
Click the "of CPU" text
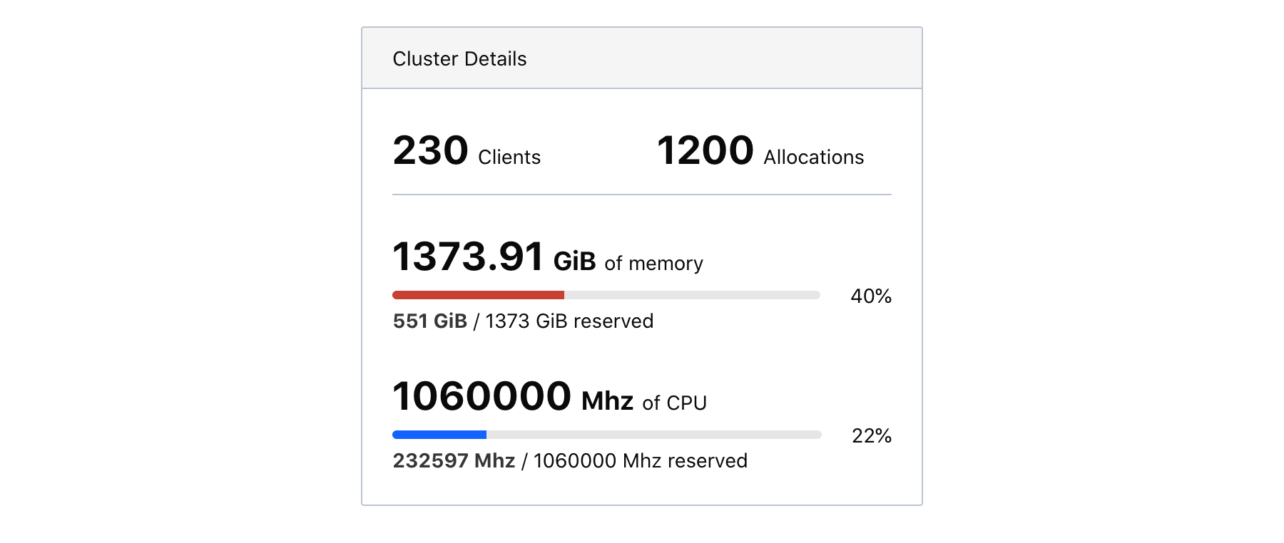pyautogui.click(x=674, y=403)
